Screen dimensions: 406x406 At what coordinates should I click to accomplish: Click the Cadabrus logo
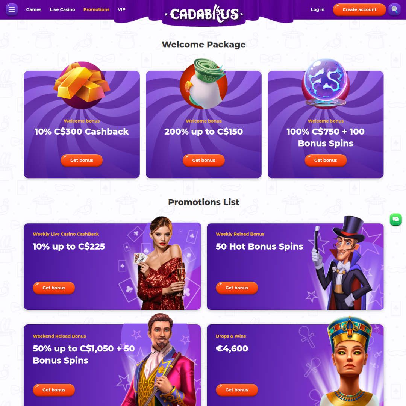pyautogui.click(x=204, y=14)
